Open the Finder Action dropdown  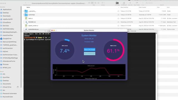tap(103, 3)
